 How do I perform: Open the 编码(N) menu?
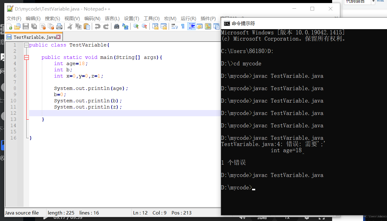coord(92,19)
